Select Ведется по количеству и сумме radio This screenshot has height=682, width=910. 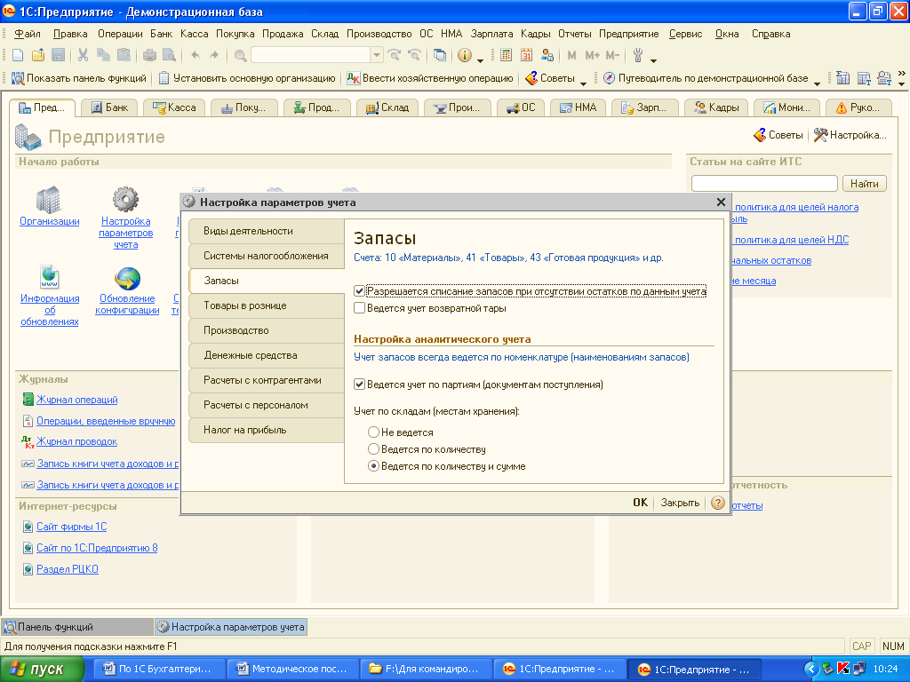point(374,465)
